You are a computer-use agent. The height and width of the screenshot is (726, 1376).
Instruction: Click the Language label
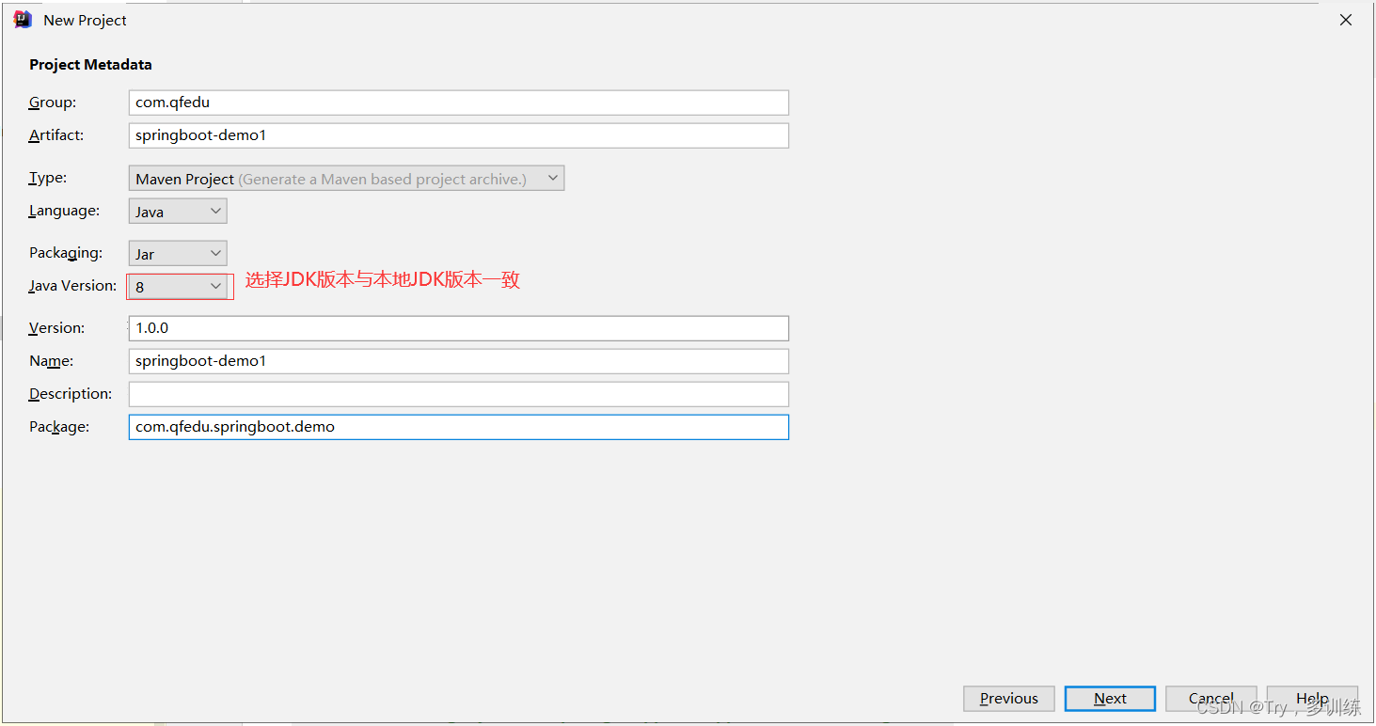coord(64,211)
